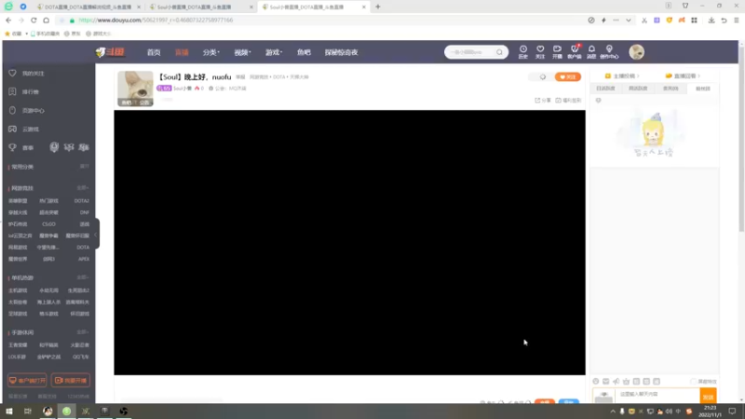Click the orange send button in chat
This screenshot has width=745, height=419.
(x=708, y=397)
